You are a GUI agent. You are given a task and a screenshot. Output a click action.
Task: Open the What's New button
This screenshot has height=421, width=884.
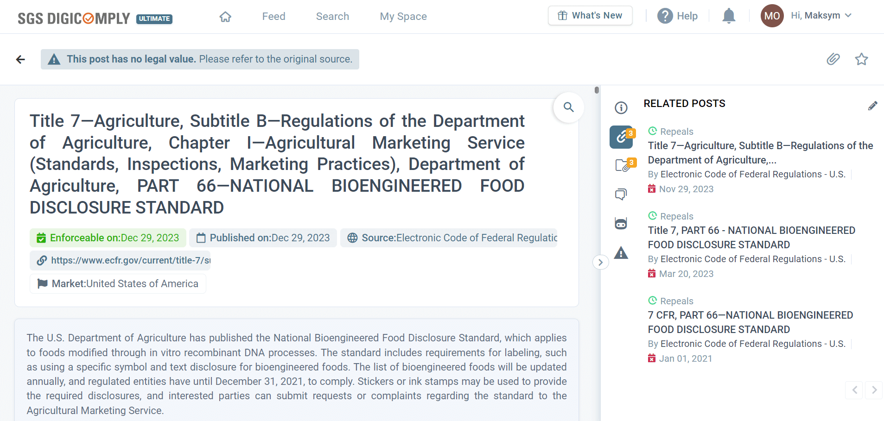point(590,15)
